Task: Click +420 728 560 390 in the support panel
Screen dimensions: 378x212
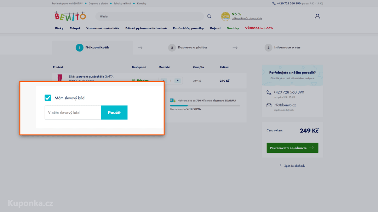Action: click(289, 92)
